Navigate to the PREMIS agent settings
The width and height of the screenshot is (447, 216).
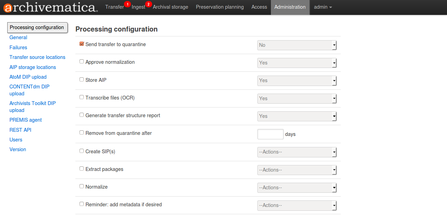[25, 120]
